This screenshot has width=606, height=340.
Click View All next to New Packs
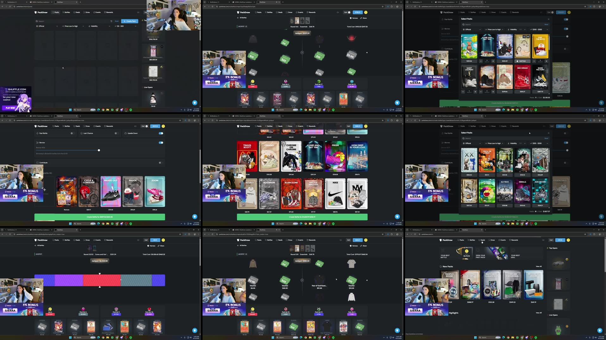tap(539, 266)
